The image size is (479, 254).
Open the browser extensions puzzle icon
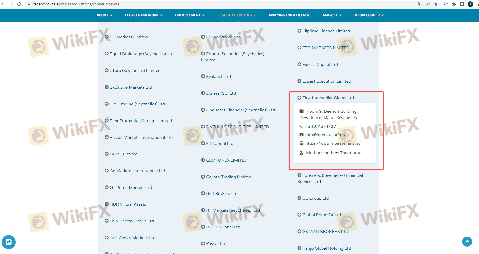click(x=454, y=4)
